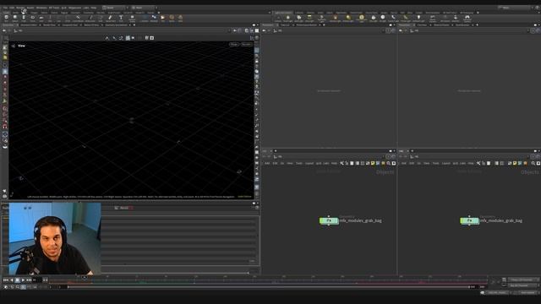Click the yellow sticky note icon in left network toolbar
541x304 pixels.
[x=373, y=163]
